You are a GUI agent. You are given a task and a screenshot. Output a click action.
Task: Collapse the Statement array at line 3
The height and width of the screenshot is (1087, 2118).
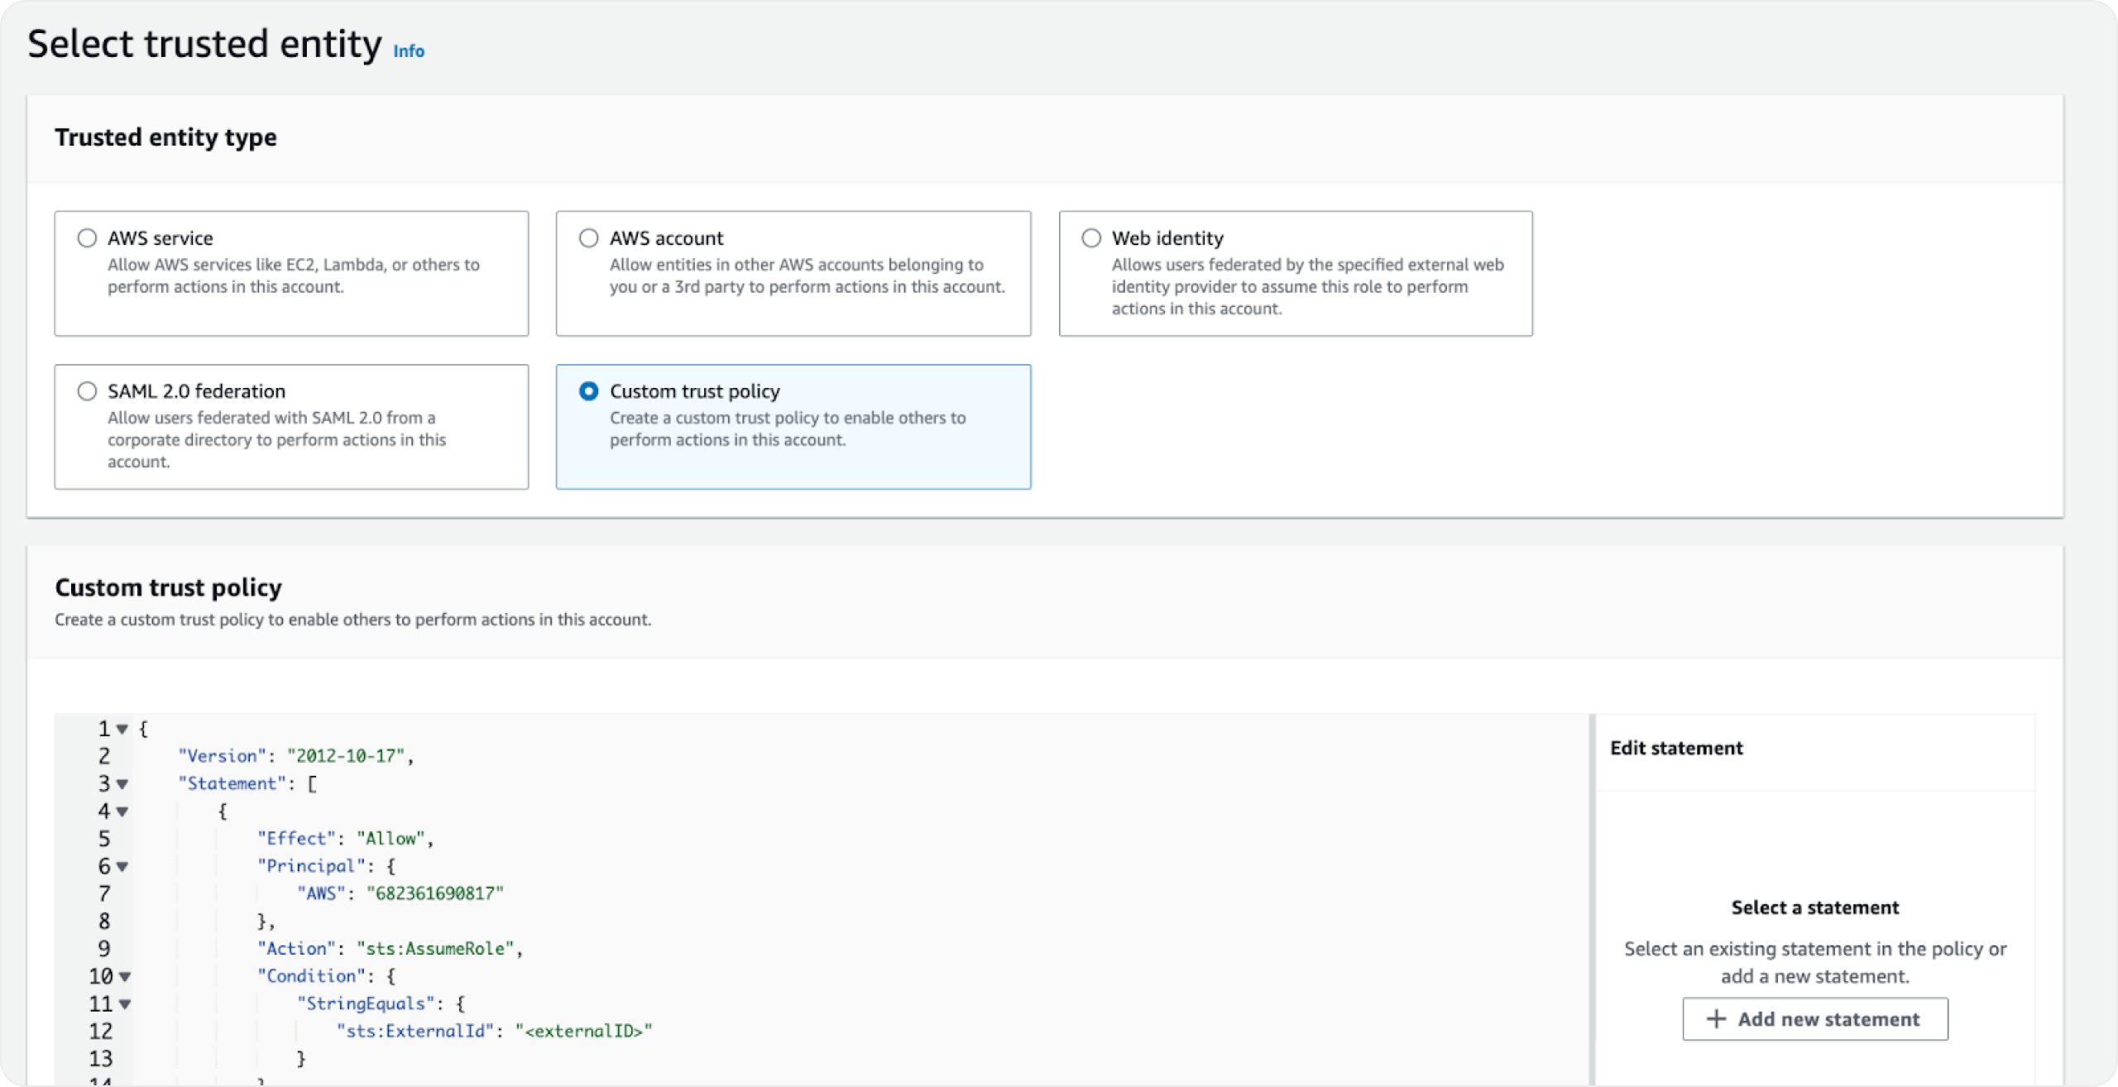point(122,784)
